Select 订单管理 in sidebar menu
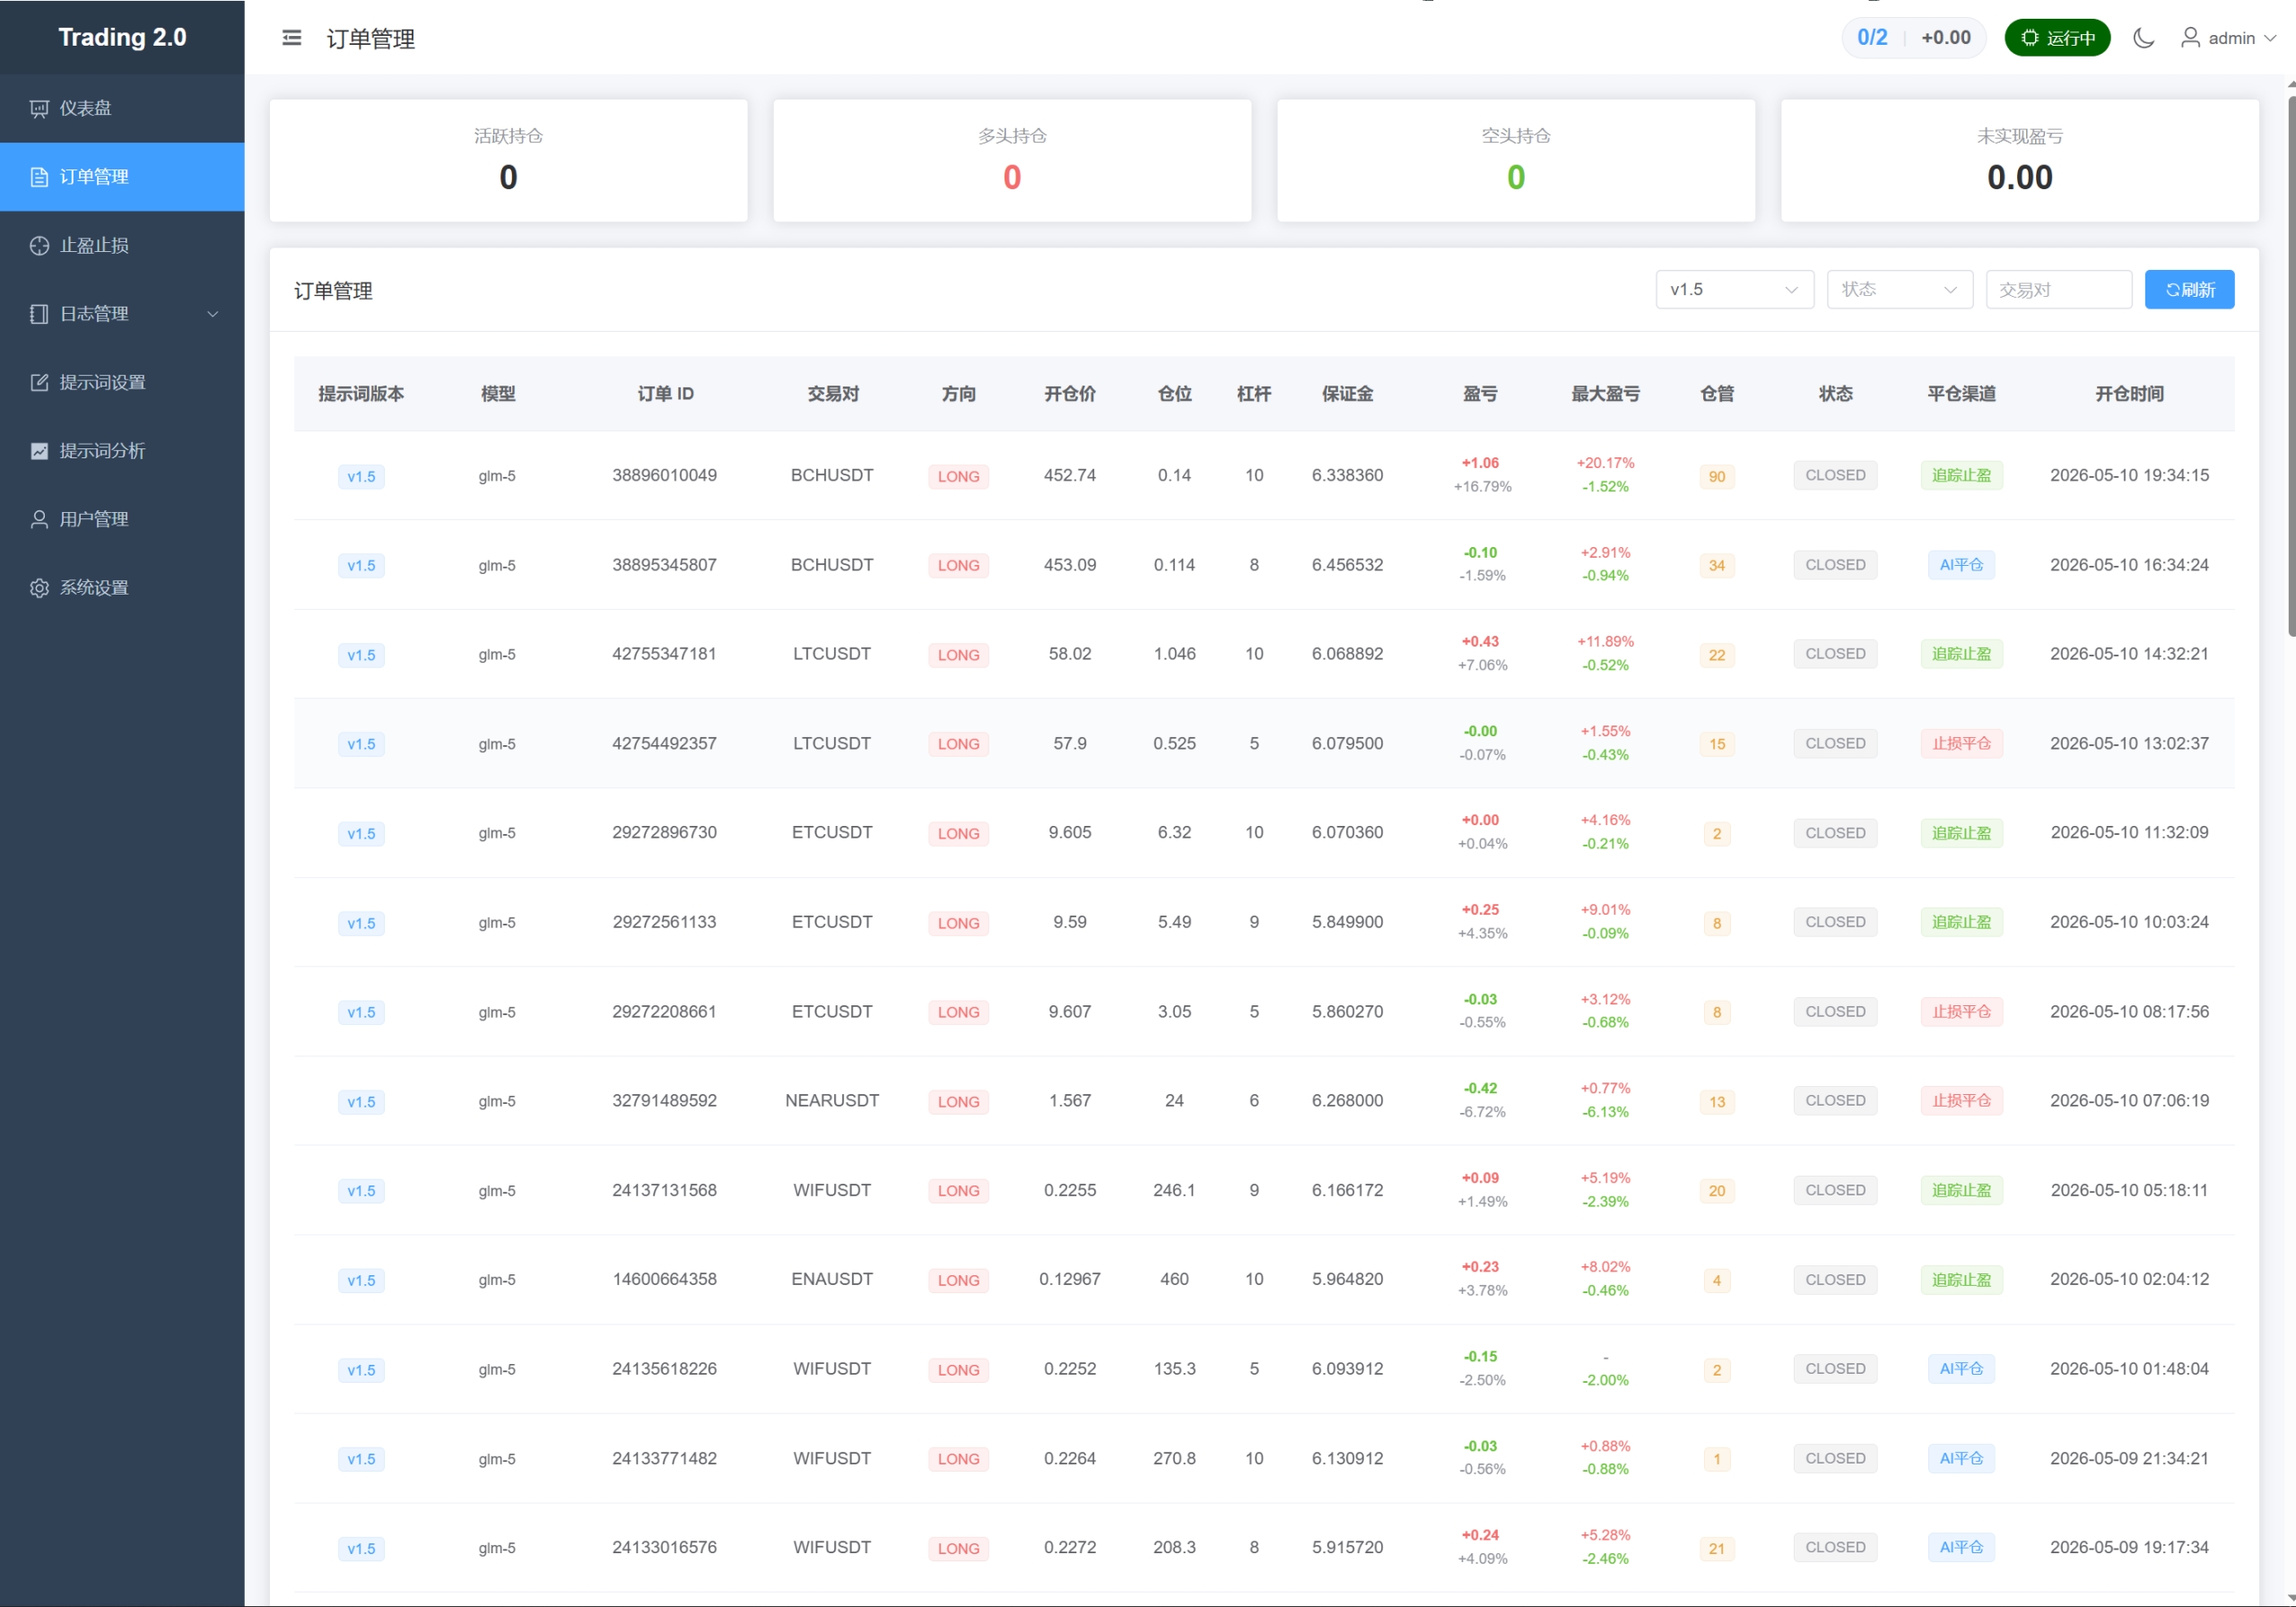This screenshot has width=2296, height=1607. click(122, 177)
